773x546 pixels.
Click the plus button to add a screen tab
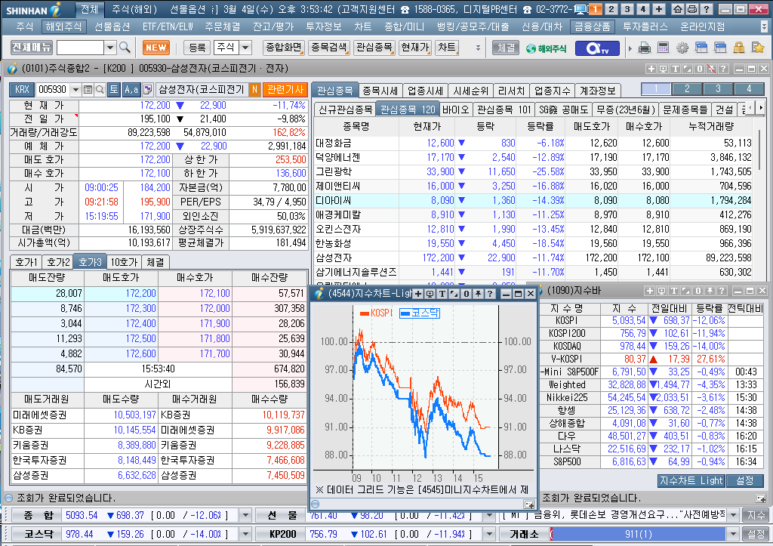[658, 9]
